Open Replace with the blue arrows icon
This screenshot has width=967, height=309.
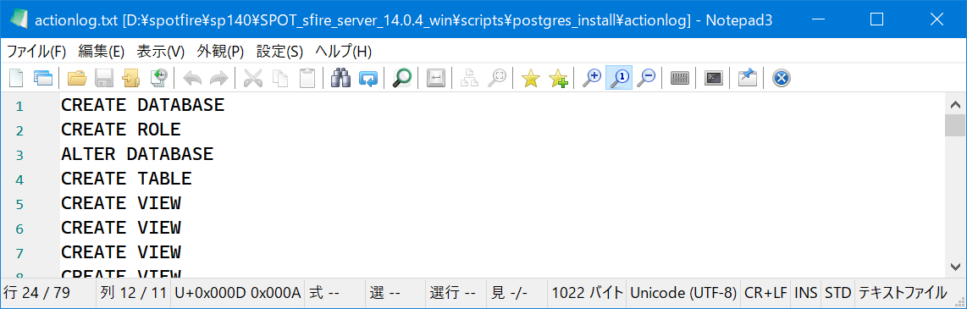pos(368,79)
